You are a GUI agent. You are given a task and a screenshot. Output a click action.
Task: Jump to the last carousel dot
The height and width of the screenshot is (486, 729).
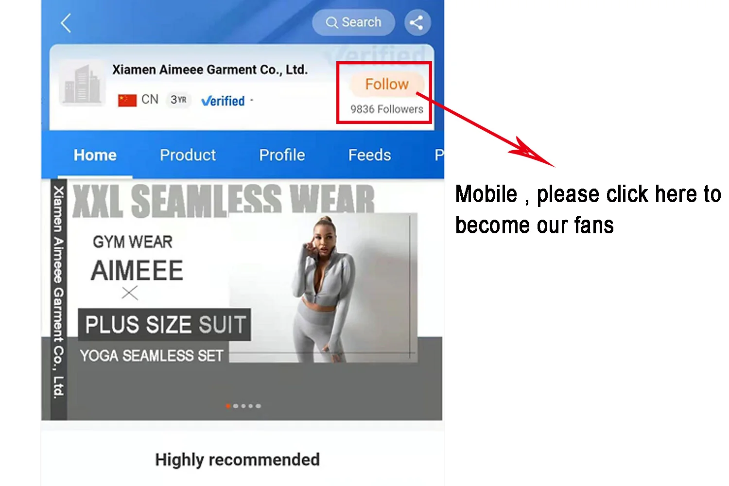pos(258,406)
